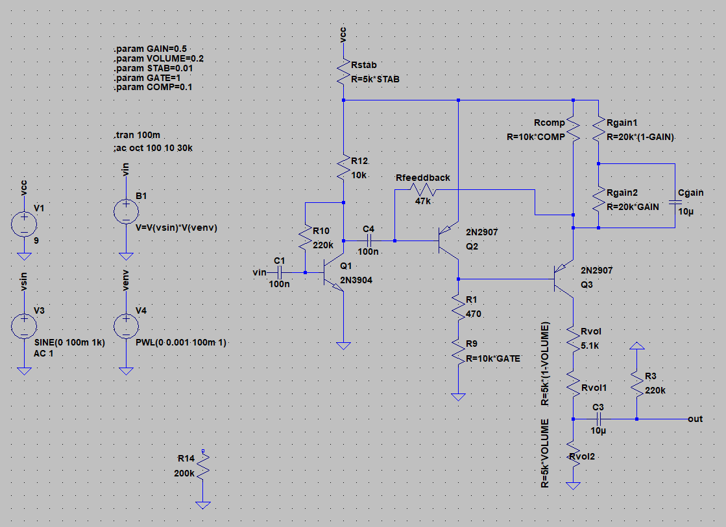Click the 'R=20k*(1-GAIN)' value text

[640, 137]
